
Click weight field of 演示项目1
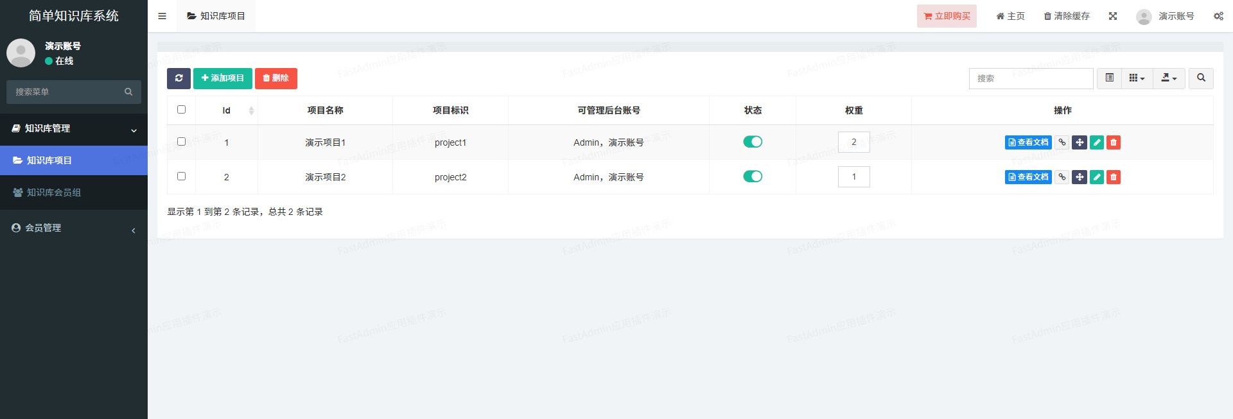pos(853,142)
